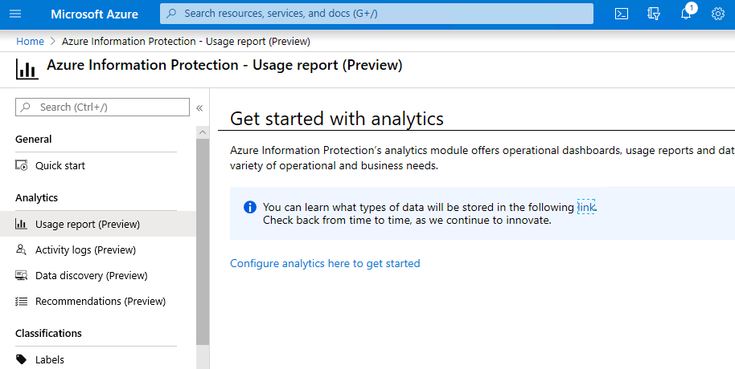The height and width of the screenshot is (369, 735).
Task: Click the Usage report bar chart icon
Action: tap(21, 224)
